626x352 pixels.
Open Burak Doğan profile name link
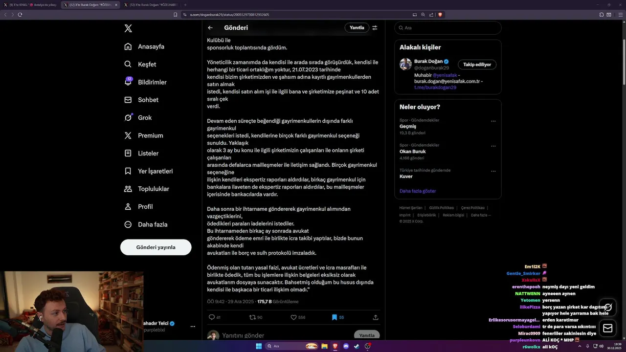point(428,61)
